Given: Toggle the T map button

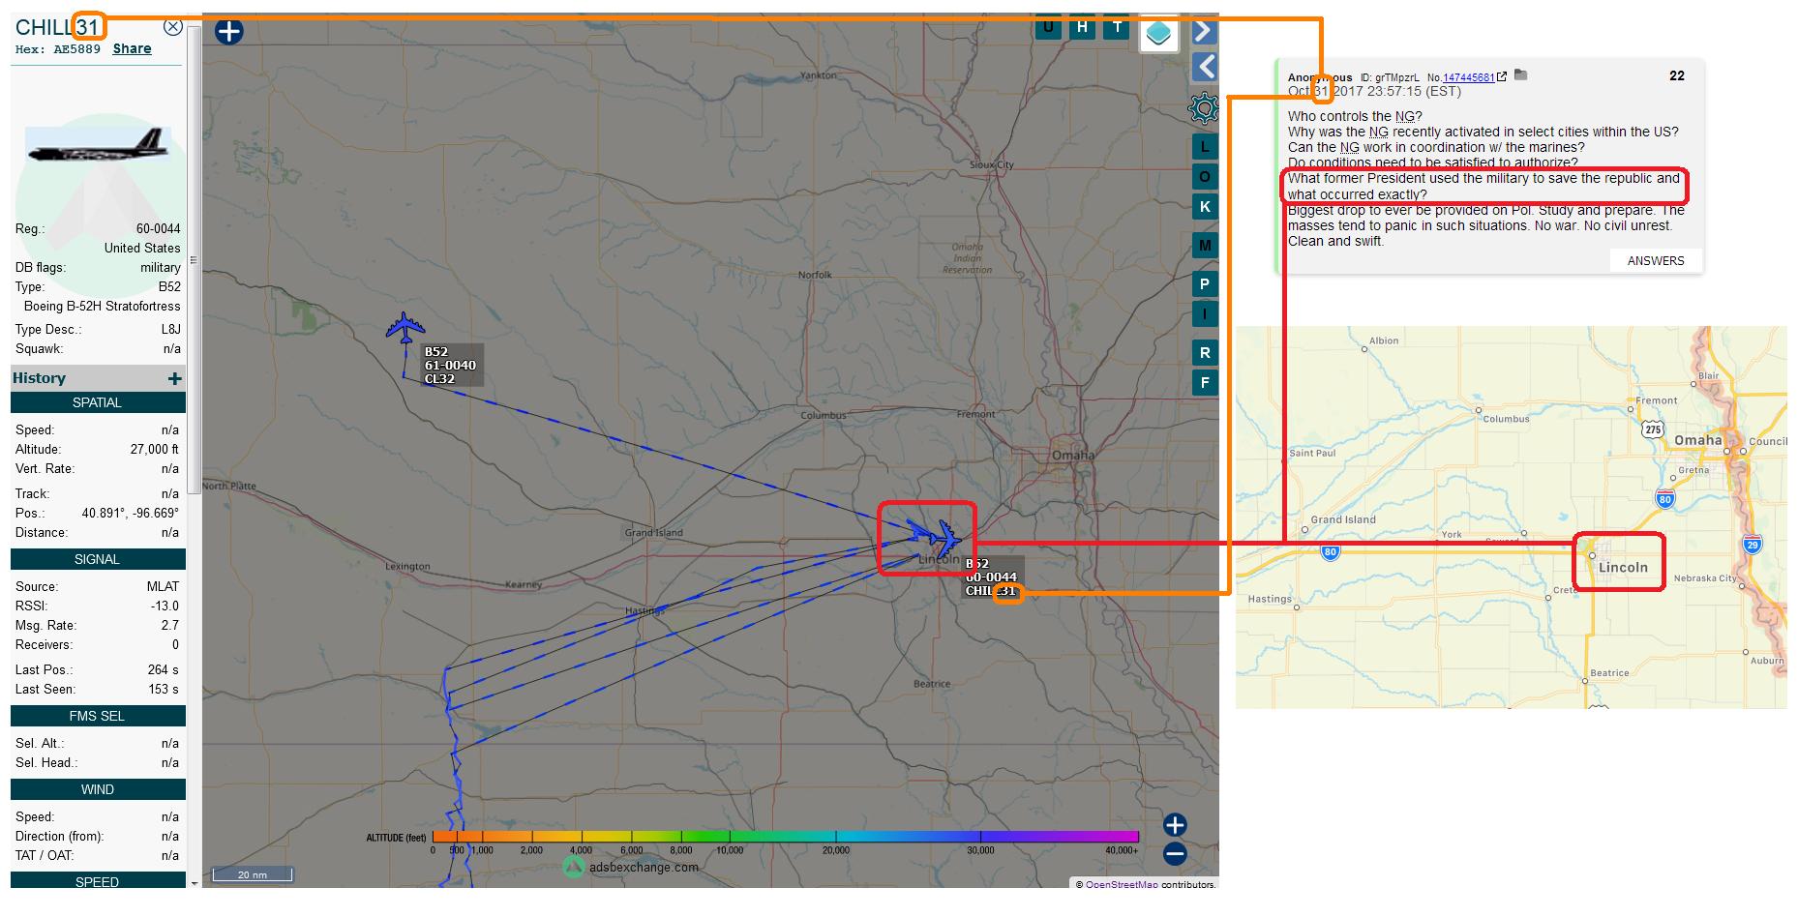Looking at the screenshot, I should click(1118, 26).
